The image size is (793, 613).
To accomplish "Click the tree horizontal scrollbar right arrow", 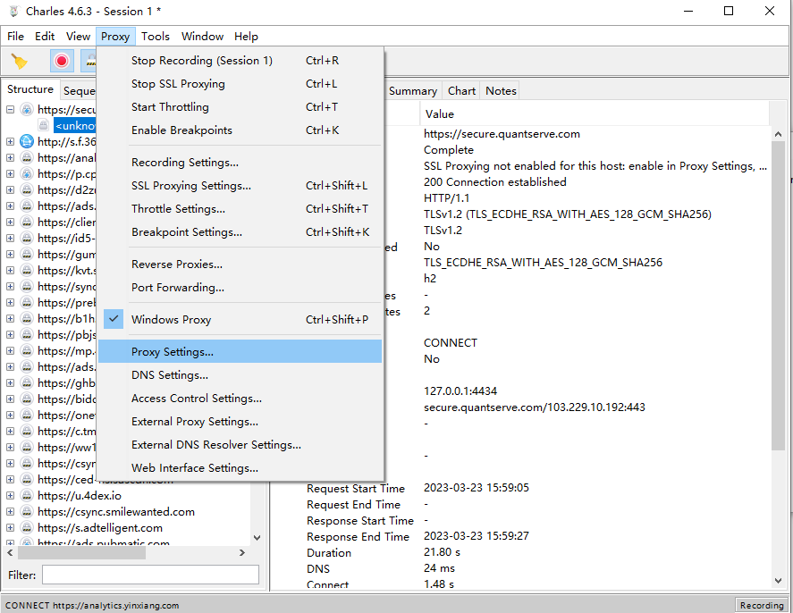I will (x=242, y=553).
